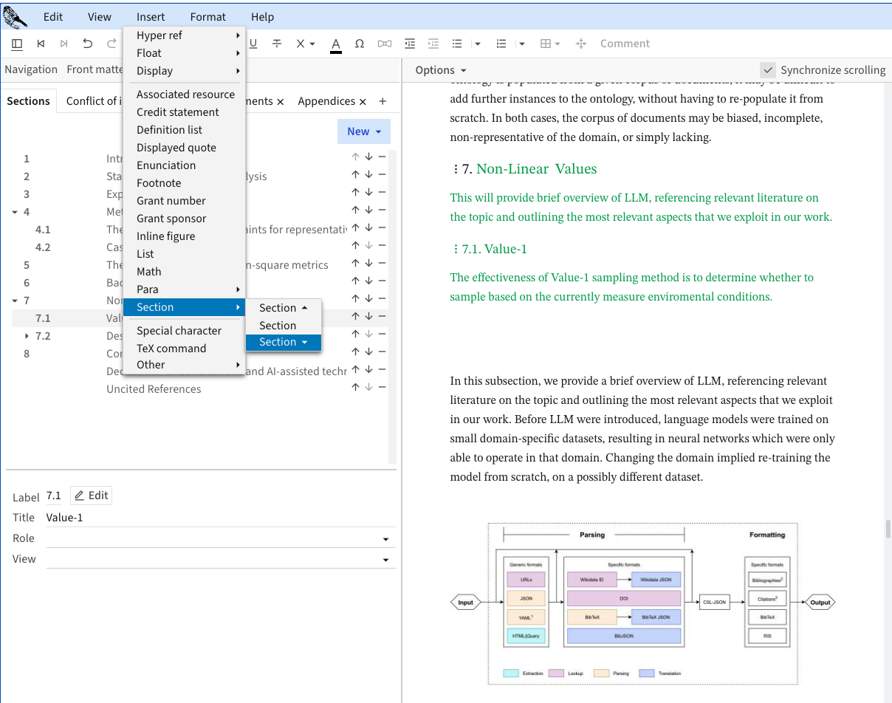The width and height of the screenshot is (892, 703).
Task: Click the New button in Sections
Action: pyautogui.click(x=363, y=131)
